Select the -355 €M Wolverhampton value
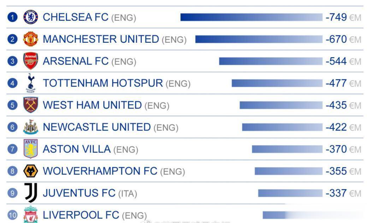The width and height of the screenshot is (367, 223). tap(343, 171)
